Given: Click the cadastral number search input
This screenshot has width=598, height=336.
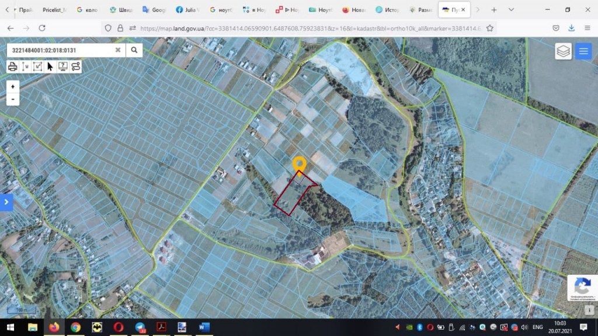Looking at the screenshot, I should pyautogui.click(x=58, y=50).
